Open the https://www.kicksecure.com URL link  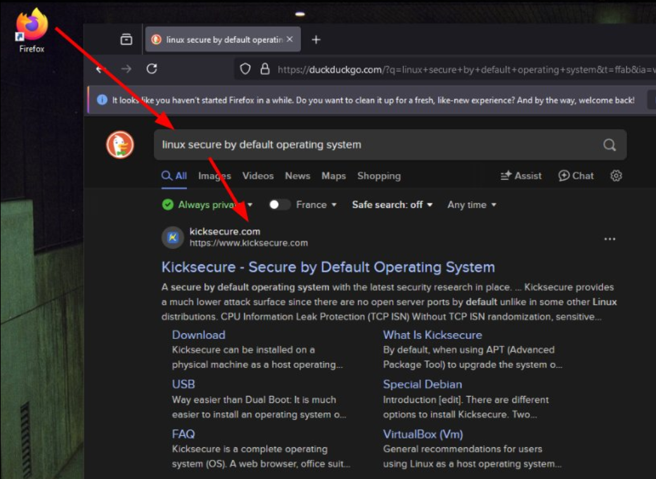tap(248, 243)
